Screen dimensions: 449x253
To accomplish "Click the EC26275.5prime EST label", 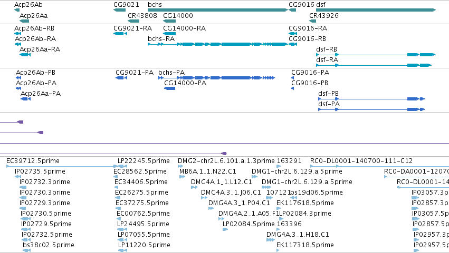I will coord(141,193).
